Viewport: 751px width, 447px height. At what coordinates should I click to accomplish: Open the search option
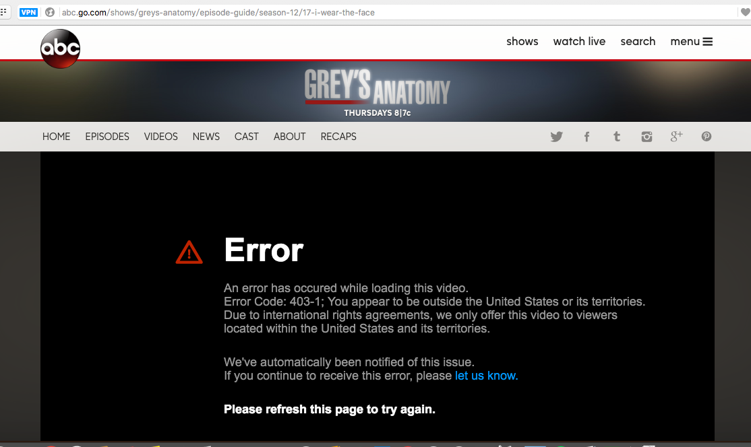pos(638,42)
